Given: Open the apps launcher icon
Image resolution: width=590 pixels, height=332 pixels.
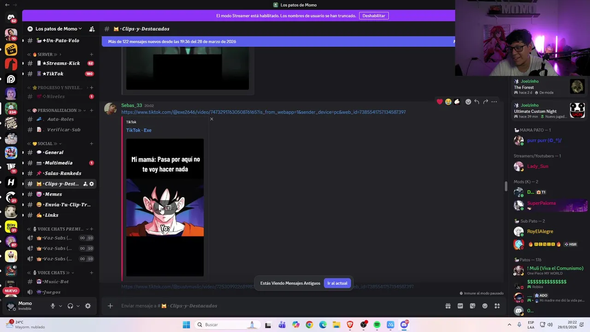Looking at the screenshot, I should 497,306.
